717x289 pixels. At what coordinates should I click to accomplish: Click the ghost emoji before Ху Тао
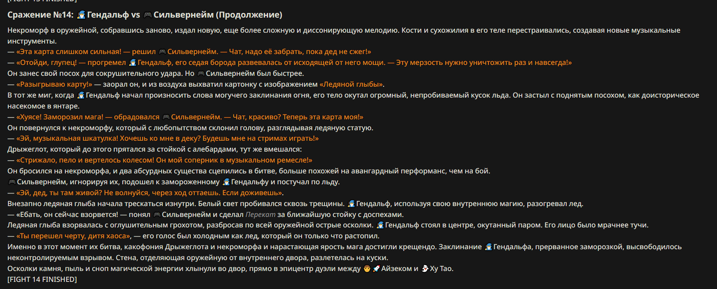pyautogui.click(x=425, y=268)
